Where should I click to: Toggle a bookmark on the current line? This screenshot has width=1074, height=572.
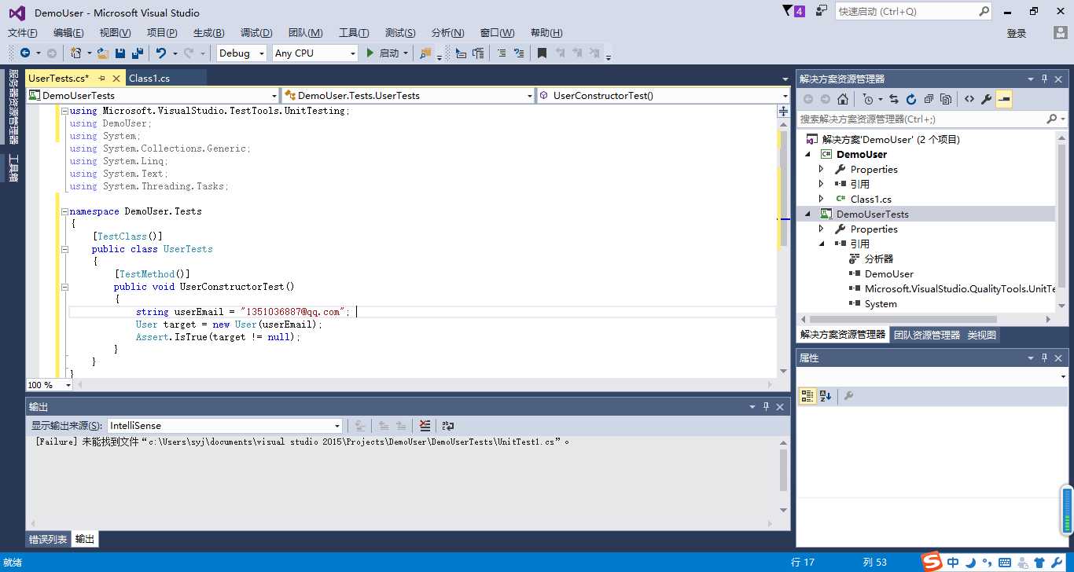coord(542,53)
